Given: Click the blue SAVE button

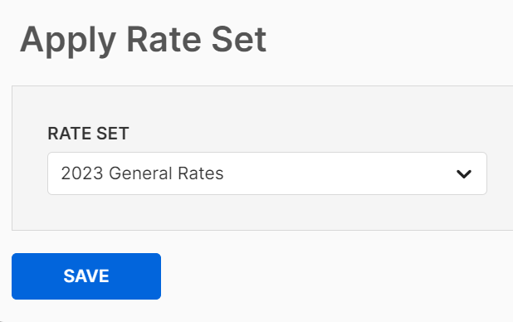Looking at the screenshot, I should coord(86,276).
